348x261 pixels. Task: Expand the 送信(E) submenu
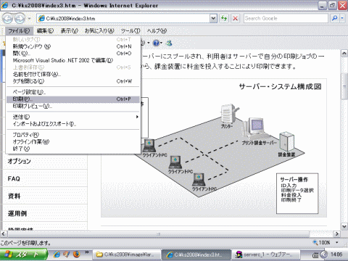pyautogui.click(x=73, y=117)
